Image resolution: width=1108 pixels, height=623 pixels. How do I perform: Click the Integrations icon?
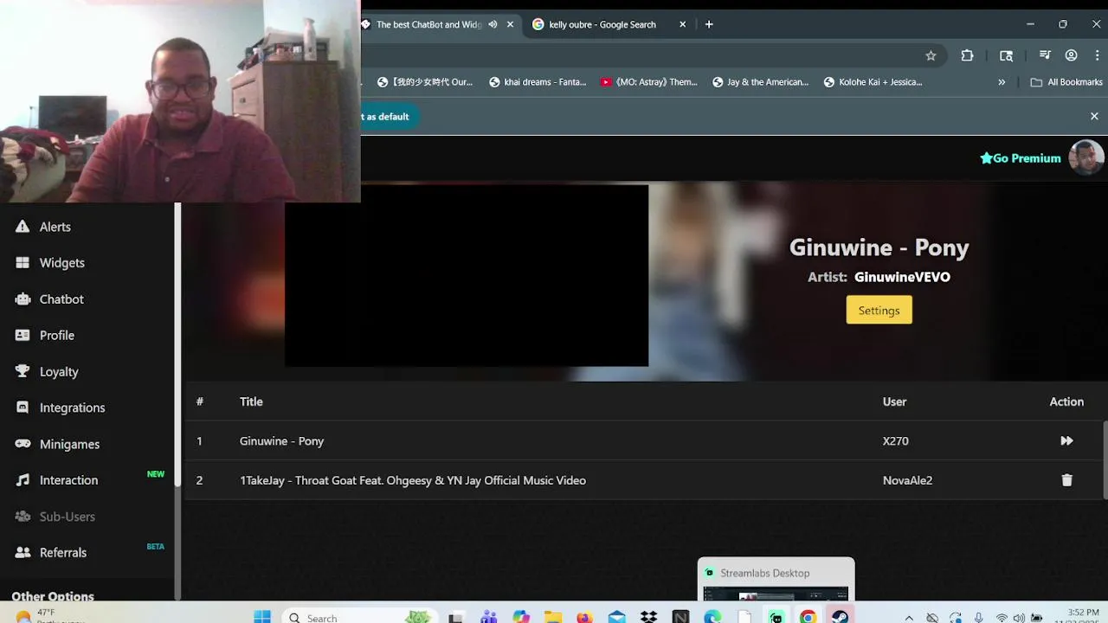[23, 408]
